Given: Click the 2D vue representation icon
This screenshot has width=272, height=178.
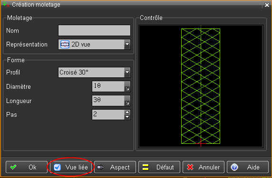Looking at the screenshot, I should click(x=65, y=45).
